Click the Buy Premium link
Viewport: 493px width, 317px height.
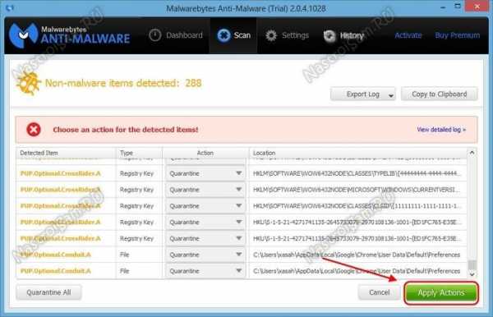point(457,35)
